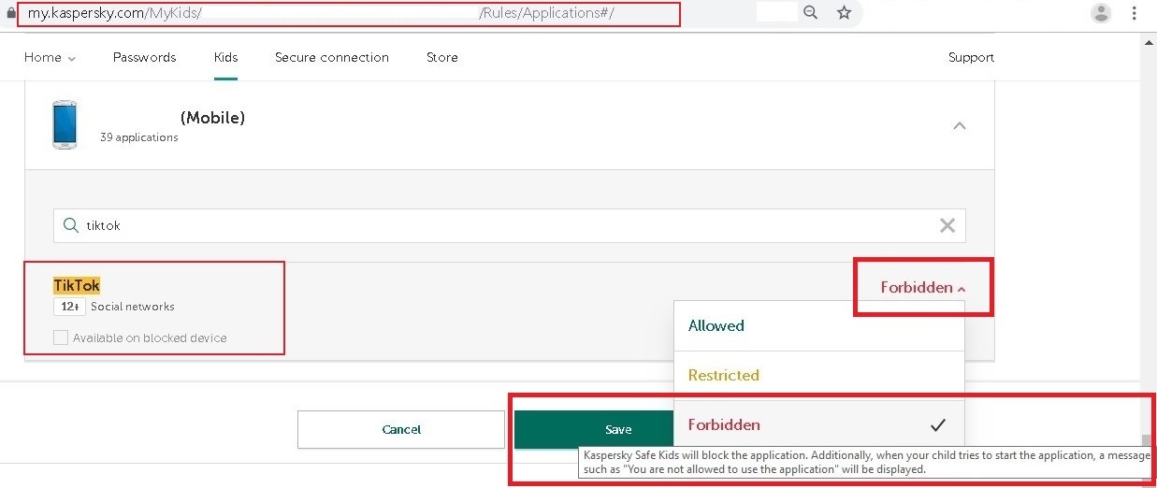Click the Social networks category label
1157x488 pixels.
point(133,307)
